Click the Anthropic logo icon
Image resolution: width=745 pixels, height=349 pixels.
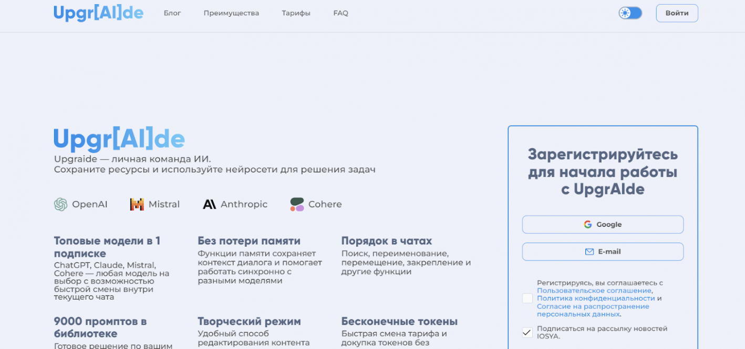(210, 204)
